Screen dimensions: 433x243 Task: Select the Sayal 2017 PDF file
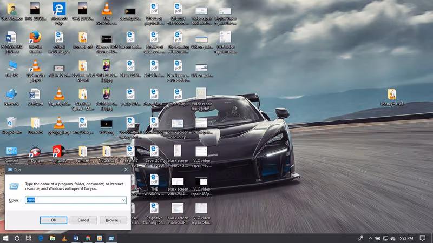(x=154, y=156)
